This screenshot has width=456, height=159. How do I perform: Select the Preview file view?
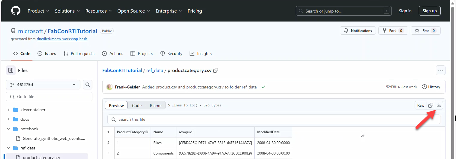[116, 105]
